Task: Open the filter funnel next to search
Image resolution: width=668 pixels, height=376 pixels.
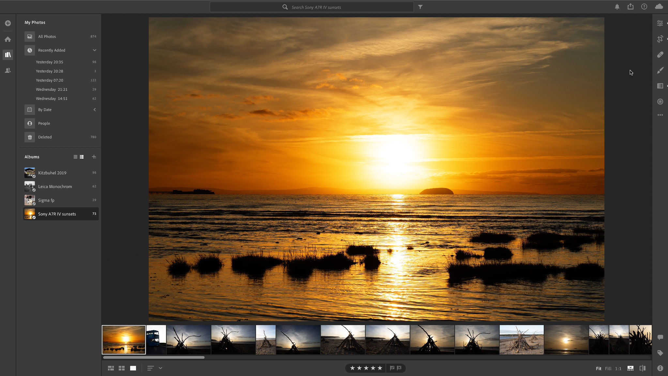Action: point(420,7)
